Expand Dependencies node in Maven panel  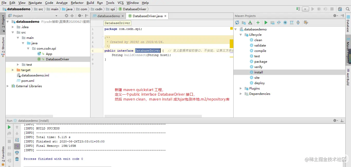pyautogui.click(x=241, y=94)
